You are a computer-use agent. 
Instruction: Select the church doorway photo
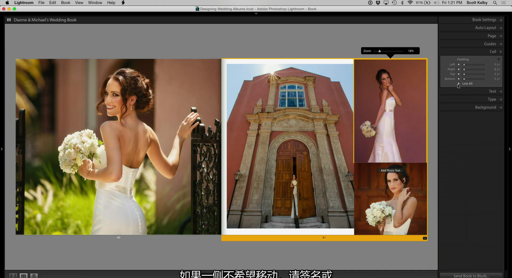pyautogui.click(x=290, y=146)
